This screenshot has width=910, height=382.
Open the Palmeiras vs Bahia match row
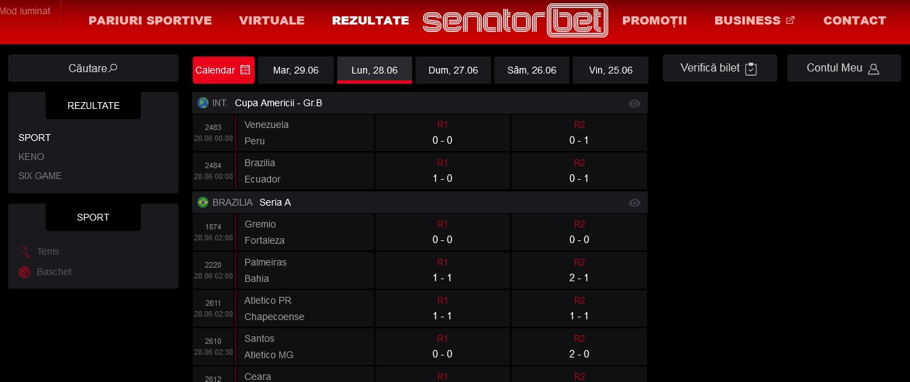[420, 270]
